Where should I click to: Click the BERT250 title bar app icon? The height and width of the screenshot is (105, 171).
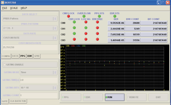click(x=2, y=3)
